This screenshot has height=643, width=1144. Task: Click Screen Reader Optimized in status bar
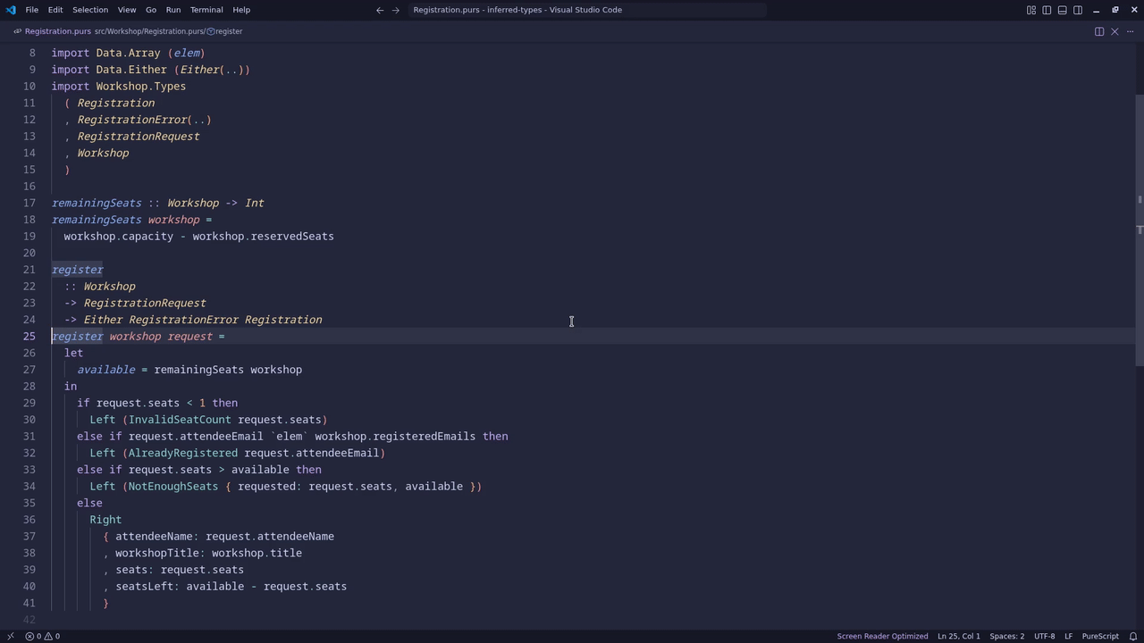click(882, 636)
